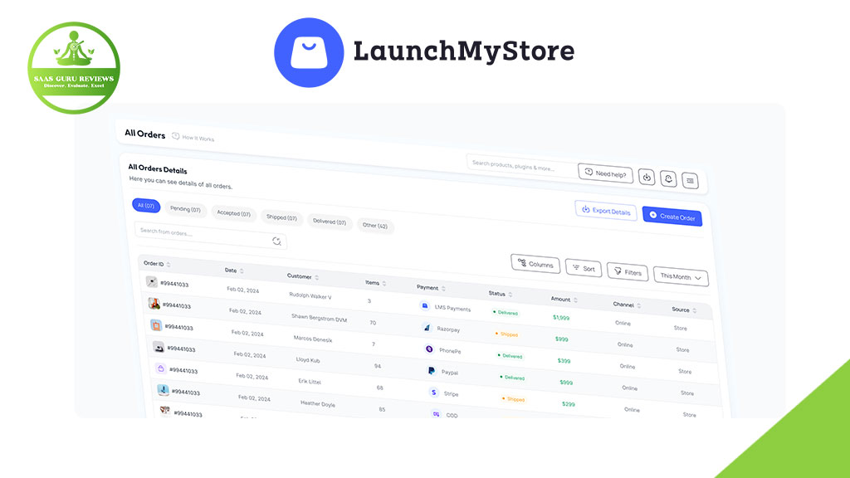Open product thumbnail in Rudolph Walker V row

(x=152, y=282)
